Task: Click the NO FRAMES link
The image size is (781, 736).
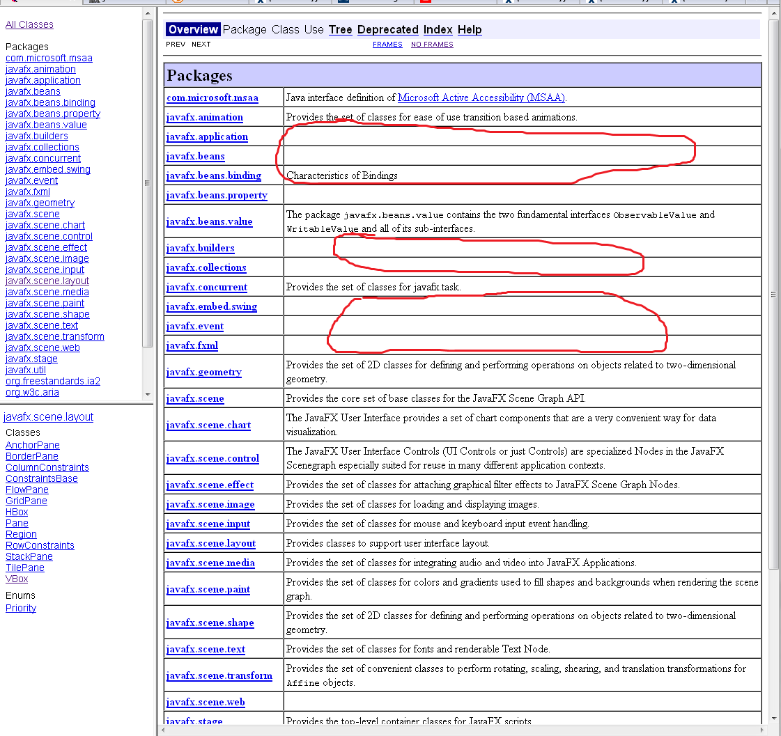Action: (x=432, y=45)
